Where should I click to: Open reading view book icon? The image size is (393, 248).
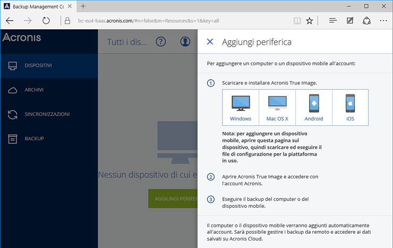pos(297,21)
